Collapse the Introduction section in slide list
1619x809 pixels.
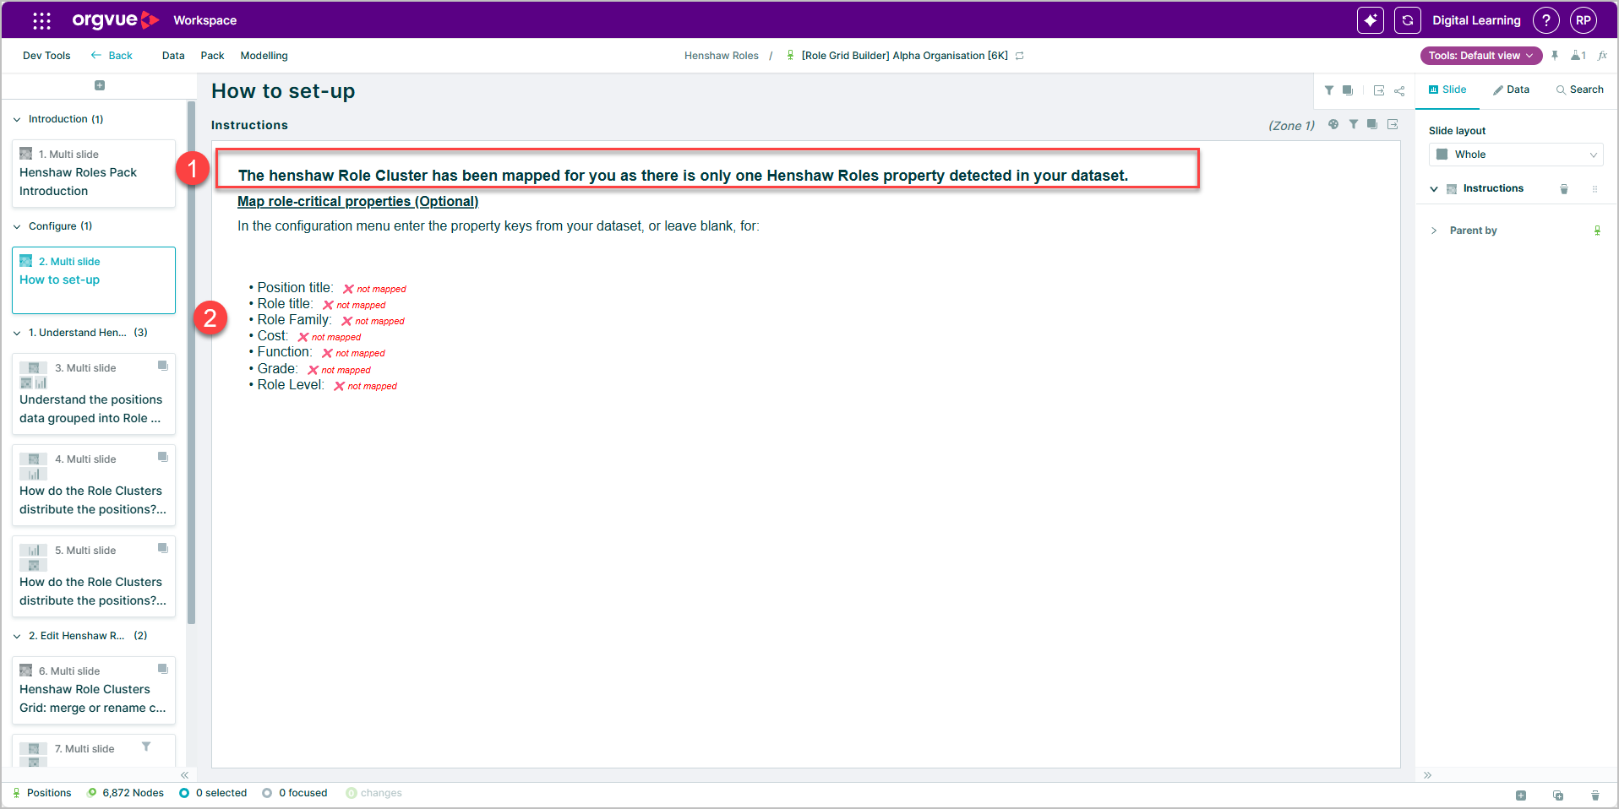tap(17, 120)
